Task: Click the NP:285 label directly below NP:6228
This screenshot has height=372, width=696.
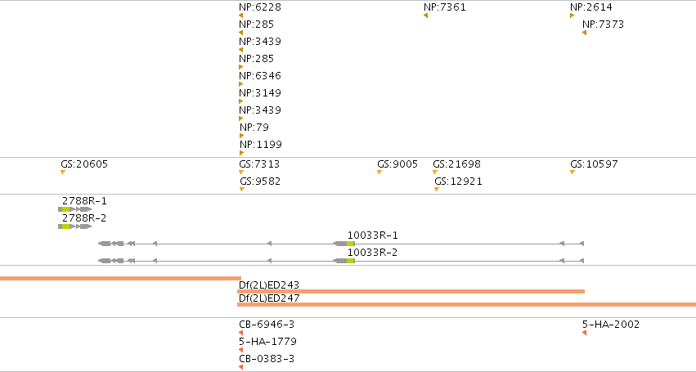Action: pos(256,25)
